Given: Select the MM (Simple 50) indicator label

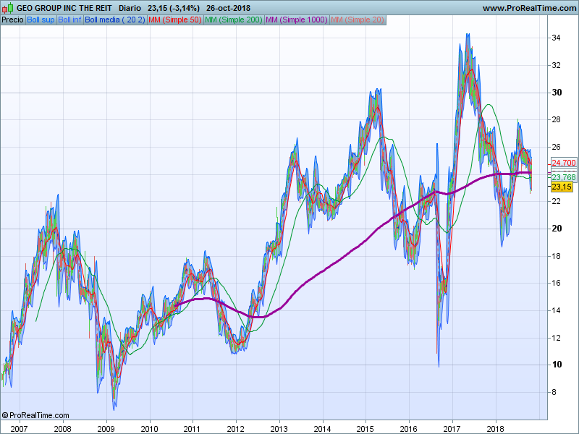Looking at the screenshot, I should [x=174, y=20].
